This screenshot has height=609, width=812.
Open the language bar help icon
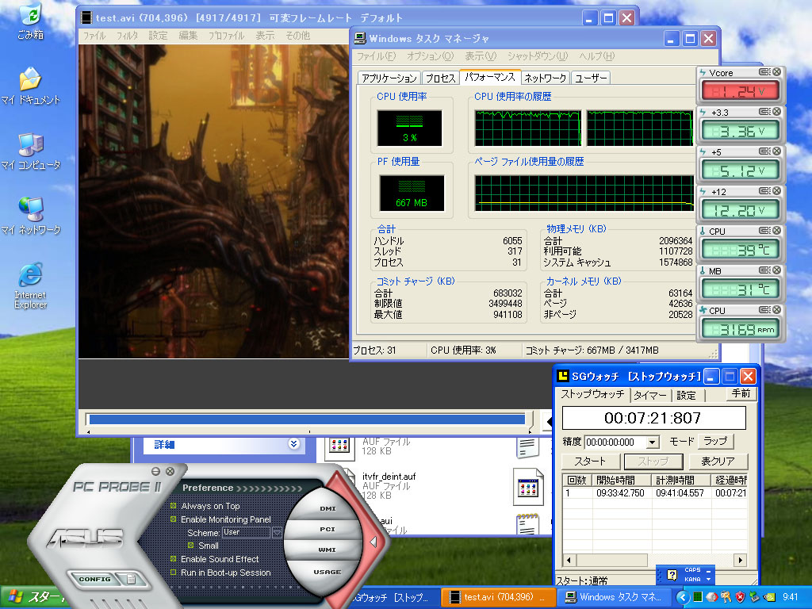click(x=672, y=575)
